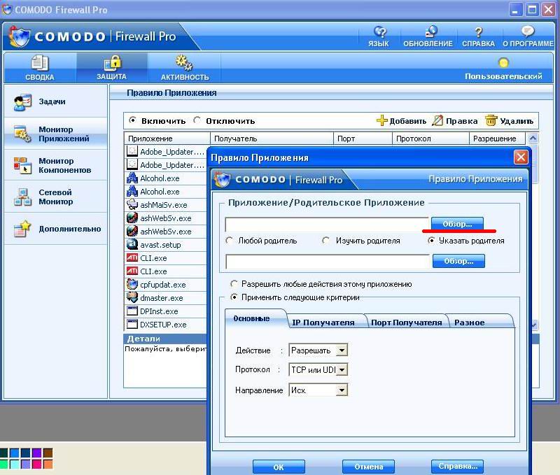Choose the Любой родитель option
Screen dimensions: 560x475
230,241
